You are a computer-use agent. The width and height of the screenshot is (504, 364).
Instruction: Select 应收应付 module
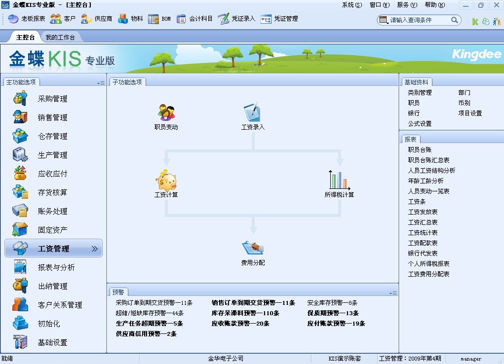pyautogui.click(x=53, y=174)
